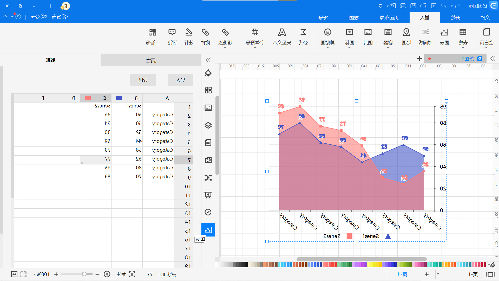Viewport: 499px width, 281px height.
Task: Insert a hyperlink (超链接)
Action: pos(225,36)
